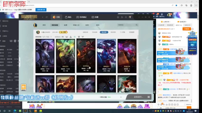Select the 我的战绩 sub-tab
This screenshot has width=202, height=113.
55,25
